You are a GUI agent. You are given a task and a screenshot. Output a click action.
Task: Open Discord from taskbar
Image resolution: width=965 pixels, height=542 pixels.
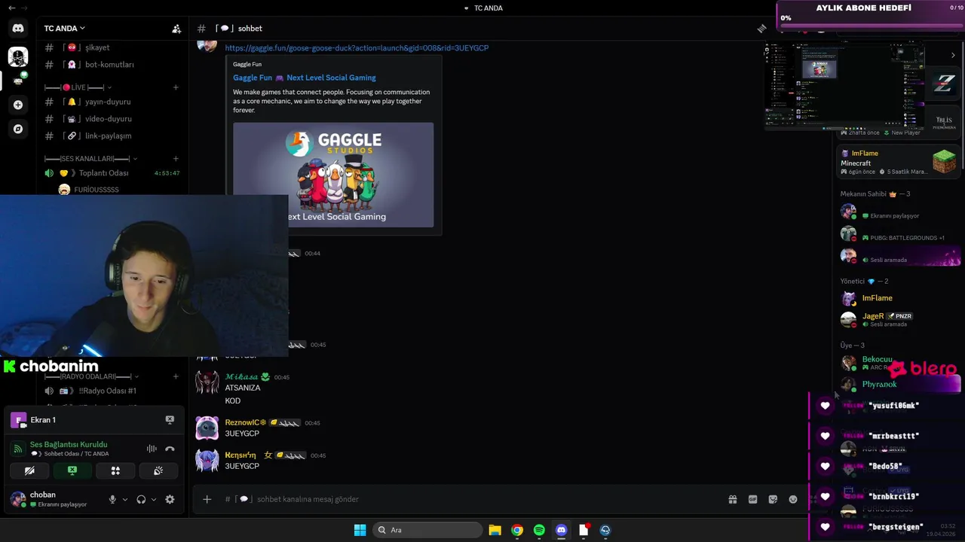(561, 530)
